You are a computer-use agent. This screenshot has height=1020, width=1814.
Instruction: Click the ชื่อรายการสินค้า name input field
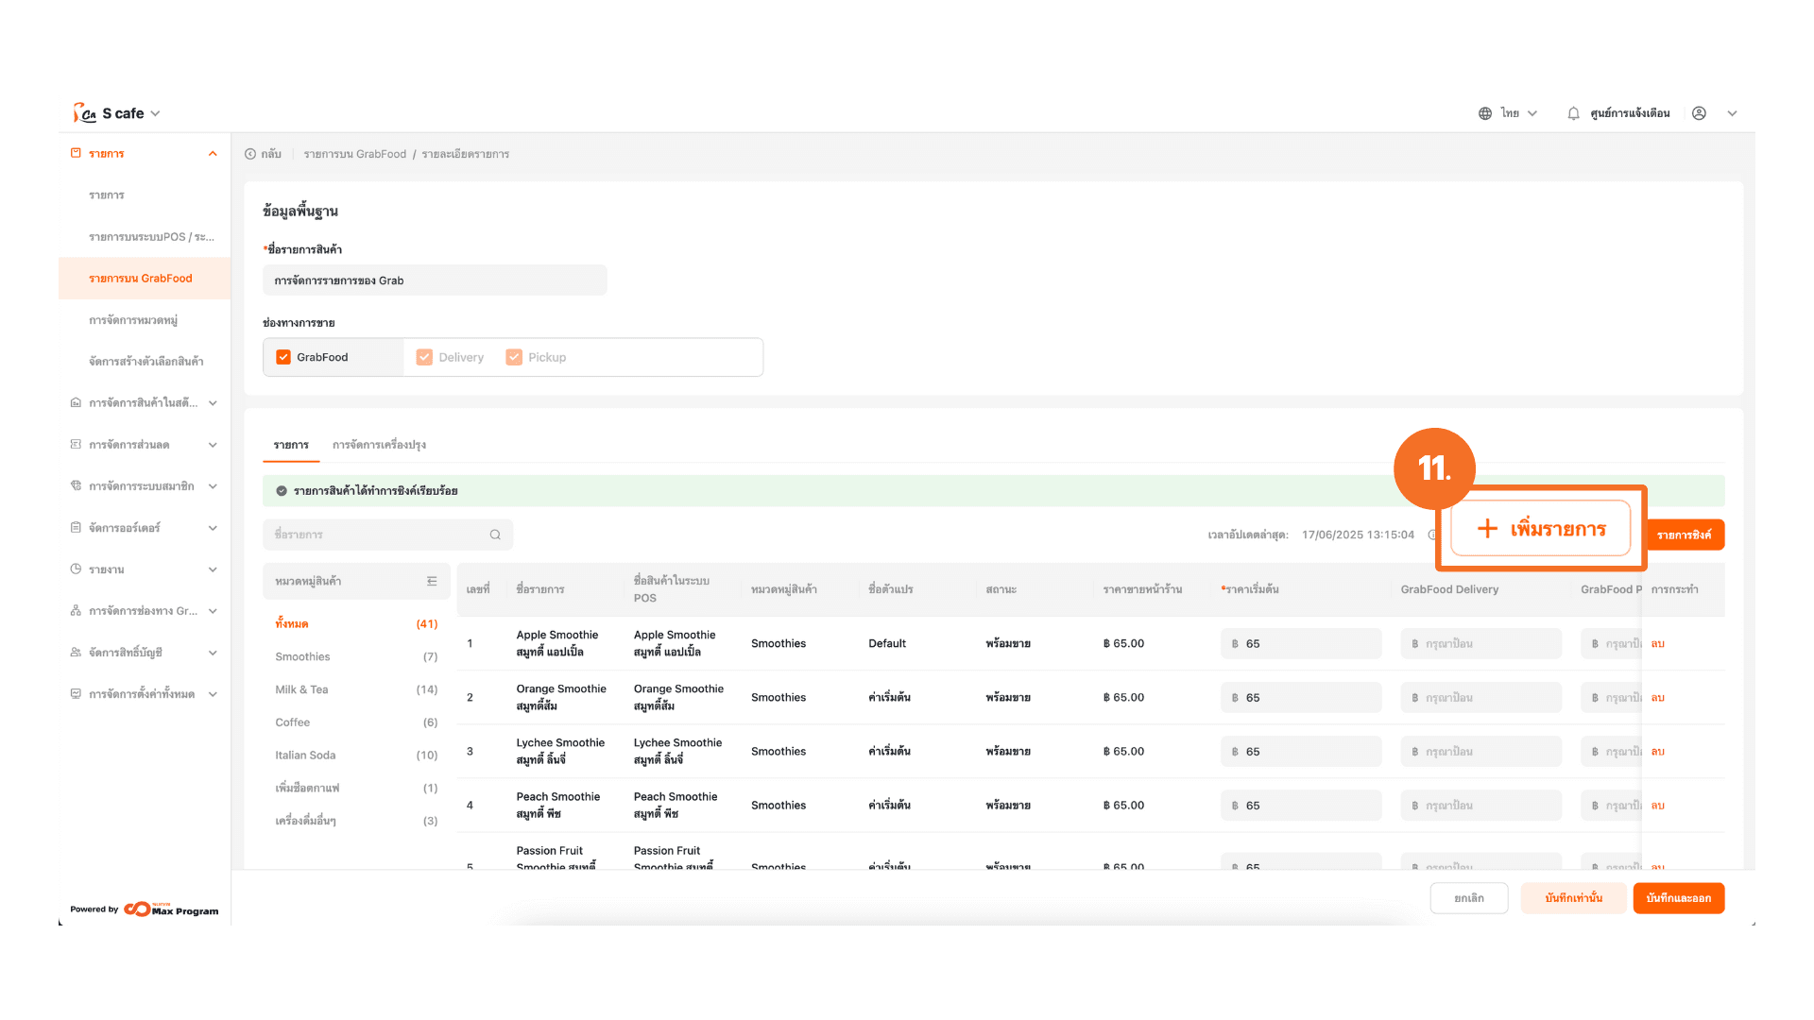pyautogui.click(x=435, y=280)
